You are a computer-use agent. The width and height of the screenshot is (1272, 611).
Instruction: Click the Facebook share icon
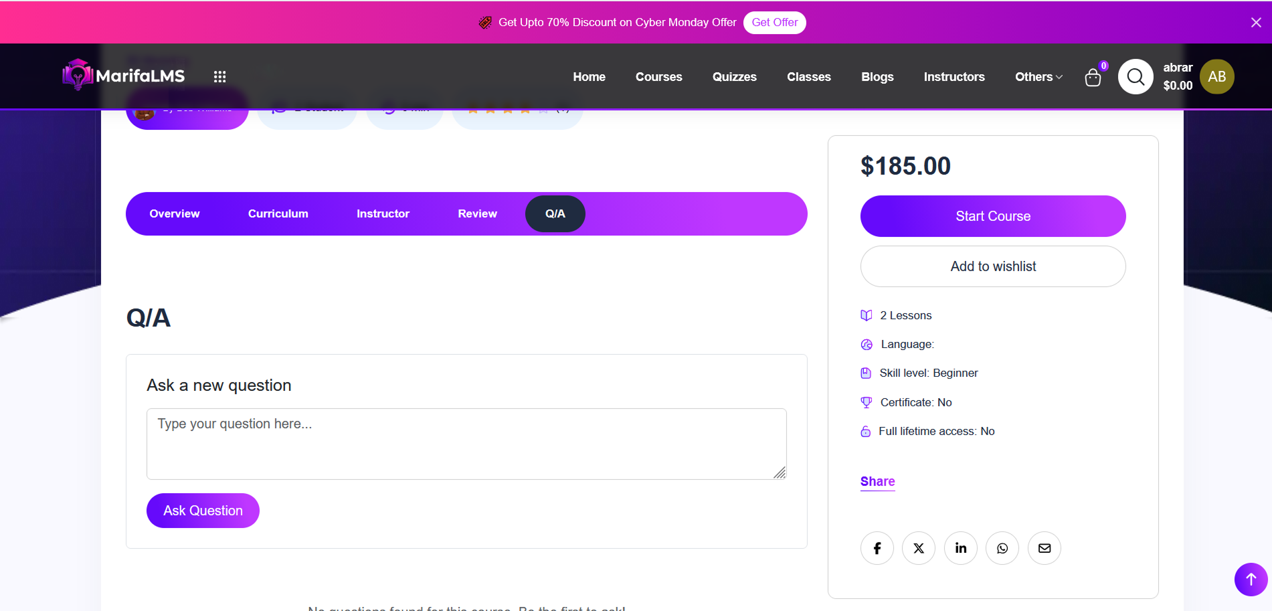pyautogui.click(x=877, y=548)
